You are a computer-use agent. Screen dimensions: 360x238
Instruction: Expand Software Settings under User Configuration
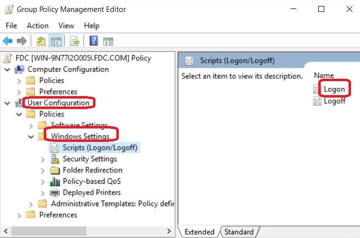[31, 125]
